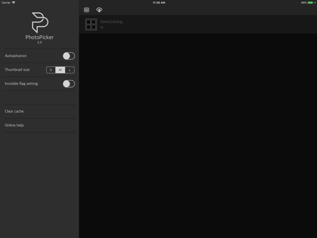Tap the version number 2.0 label

click(40, 43)
